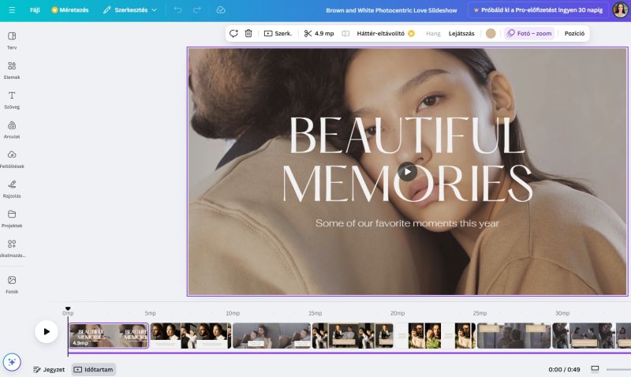Redo the last action
Viewport: 631px width, 377px height.
(196, 10)
